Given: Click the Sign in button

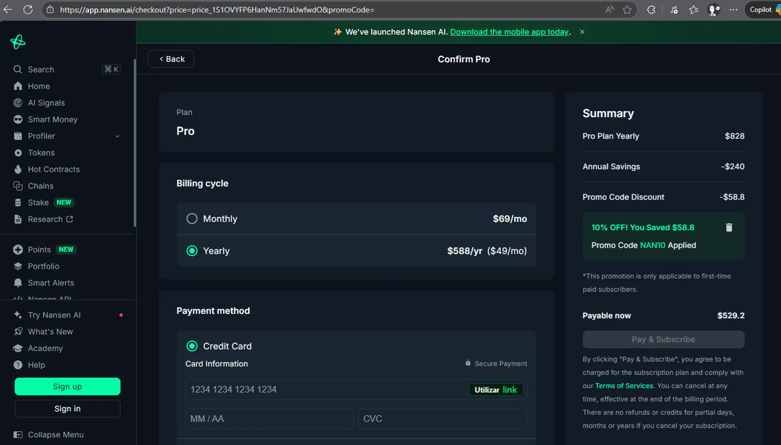Looking at the screenshot, I should [68, 409].
